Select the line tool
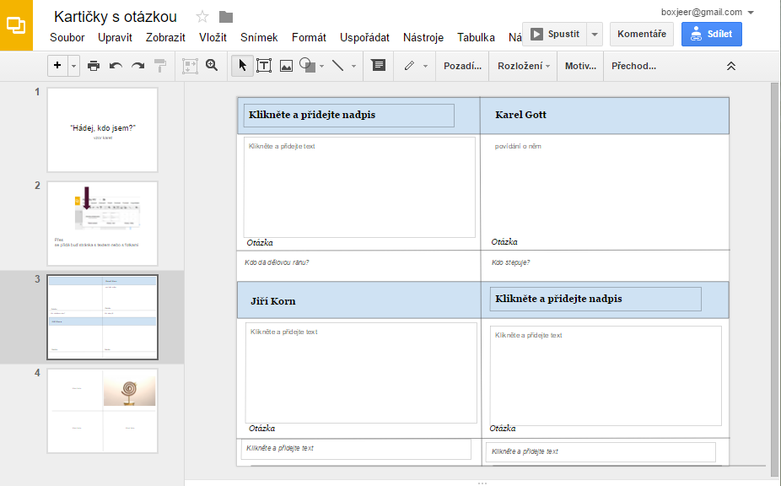This screenshot has height=486, width=781. 337,65
